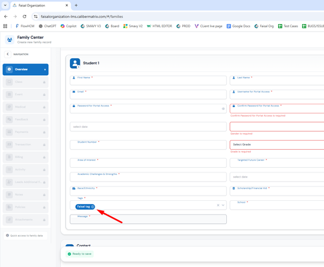Open the Smavy V2 bookmark
The height and width of the screenshot is (267, 324).
133,26
